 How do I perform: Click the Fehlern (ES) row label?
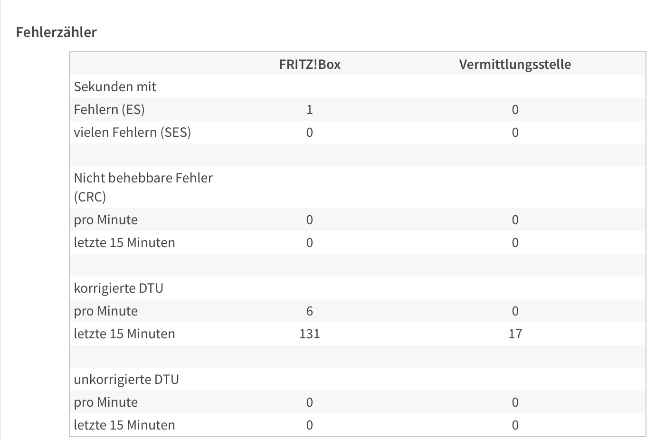click(109, 109)
